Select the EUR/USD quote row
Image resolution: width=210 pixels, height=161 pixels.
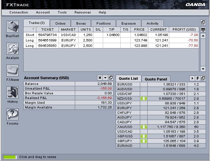pyautogui.click(x=161, y=85)
